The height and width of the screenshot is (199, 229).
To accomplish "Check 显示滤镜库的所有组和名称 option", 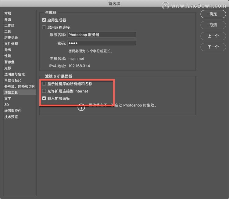I will click(x=44, y=84).
